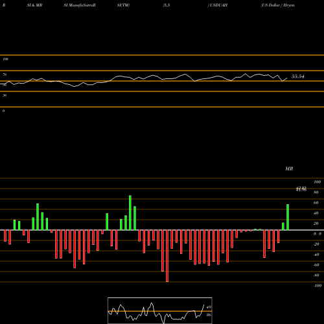Click the 30 level label on RSI panel

click(5, 95)
